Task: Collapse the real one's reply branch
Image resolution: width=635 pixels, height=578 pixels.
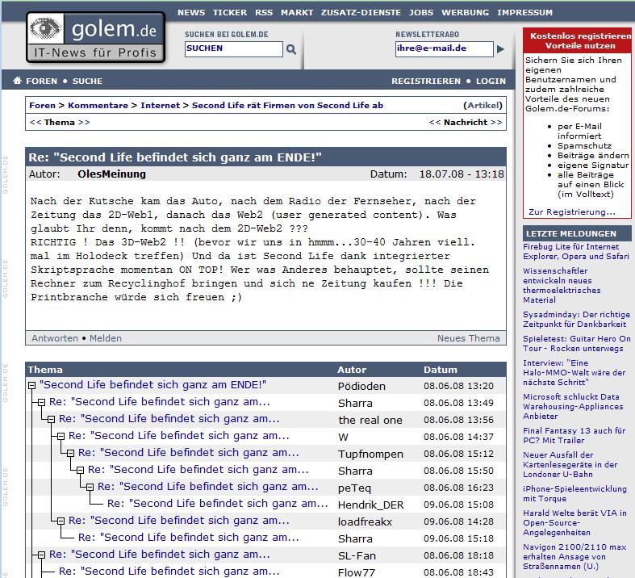Action: pos(51,420)
